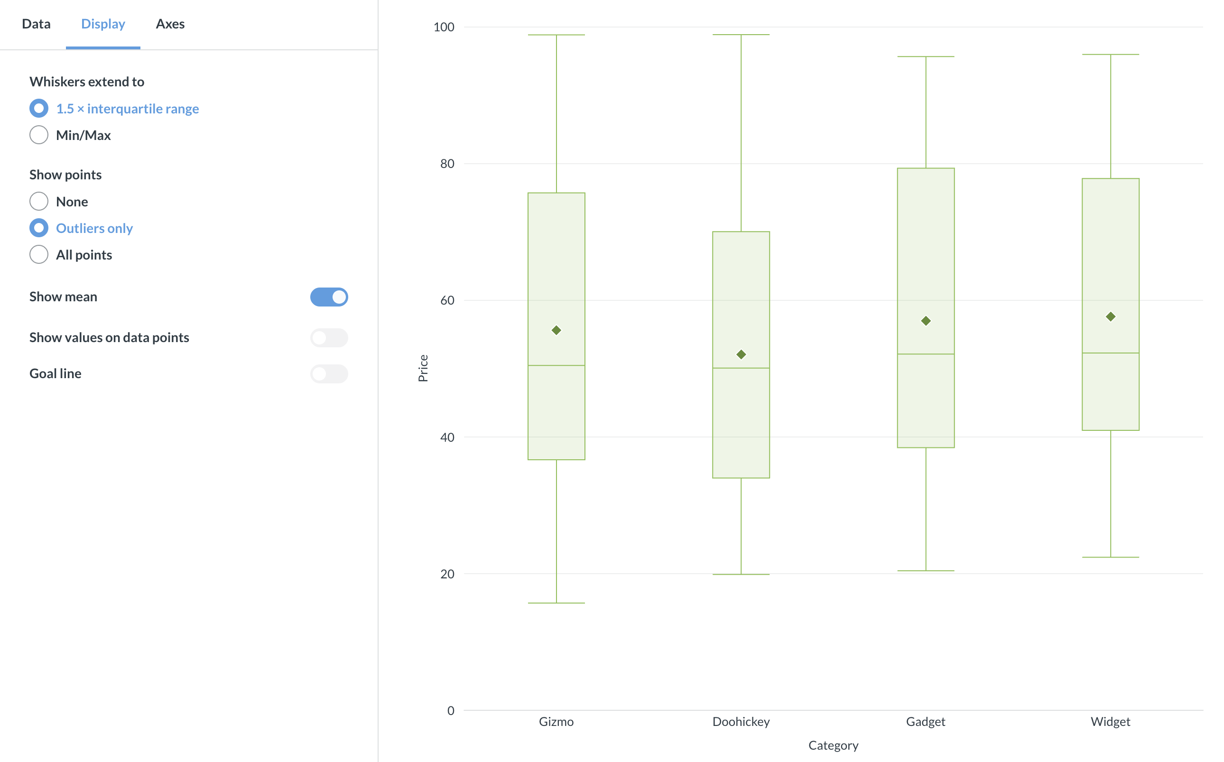The image size is (1224, 762).
Task: Disable the Show mean toggle
Action: click(x=329, y=297)
